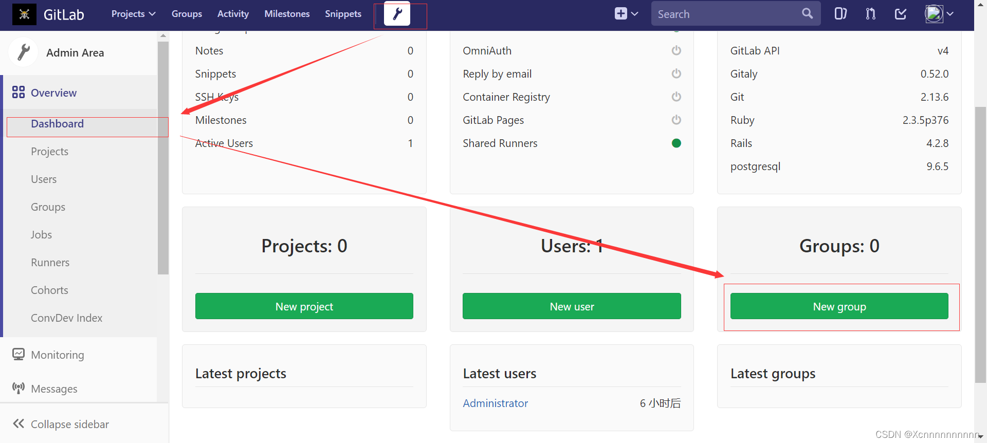
Task: Click the Monitoring monitor icon
Action: (19, 355)
